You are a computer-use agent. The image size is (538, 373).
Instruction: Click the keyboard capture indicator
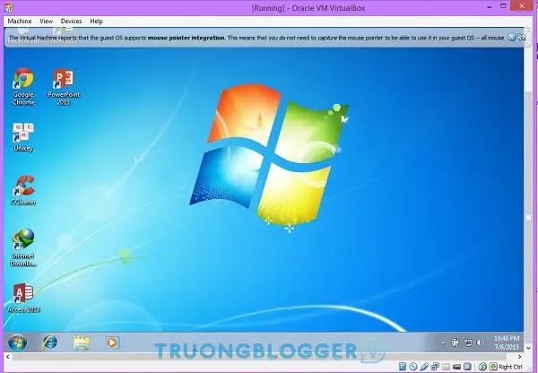(493, 367)
